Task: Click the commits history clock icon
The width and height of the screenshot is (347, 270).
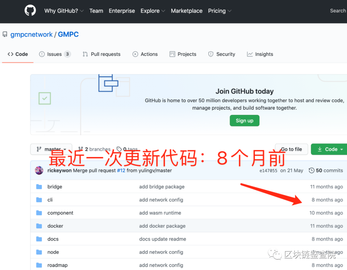Action: click(x=311, y=171)
